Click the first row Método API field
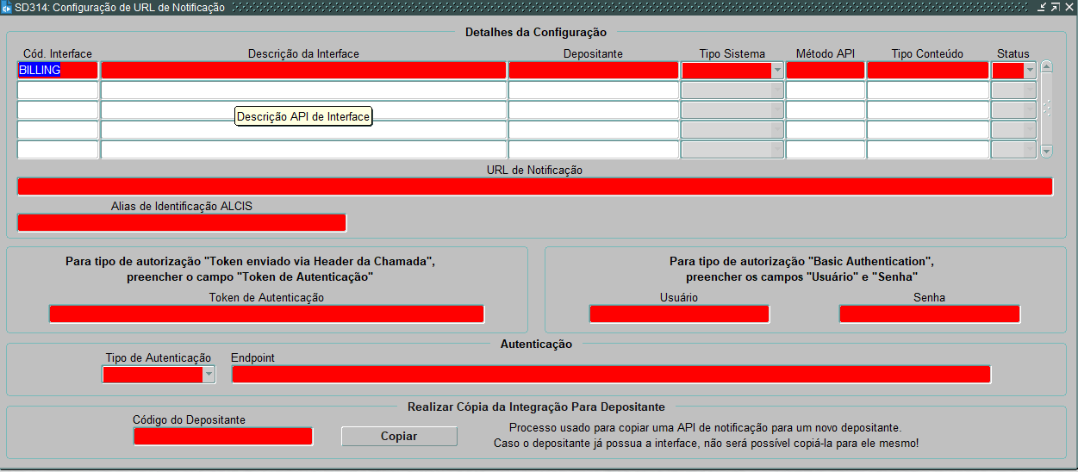Screen dimensions: 1078x472 pyautogui.click(x=825, y=71)
